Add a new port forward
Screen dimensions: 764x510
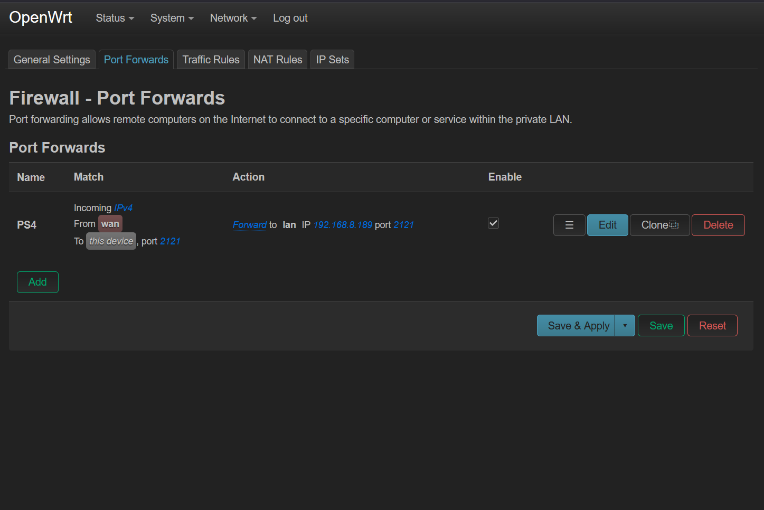click(37, 282)
